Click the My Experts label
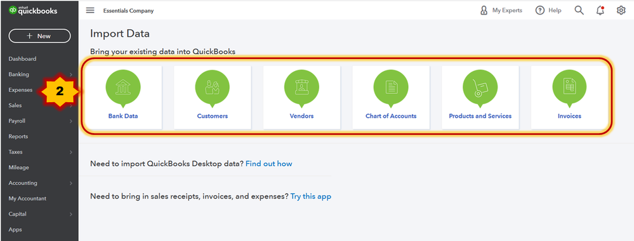This screenshot has height=241, width=634. tap(507, 11)
